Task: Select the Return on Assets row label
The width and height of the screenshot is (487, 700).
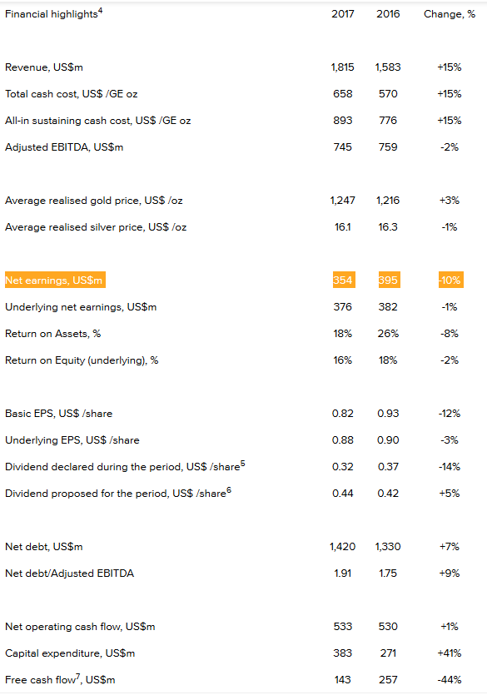Action: (52, 334)
